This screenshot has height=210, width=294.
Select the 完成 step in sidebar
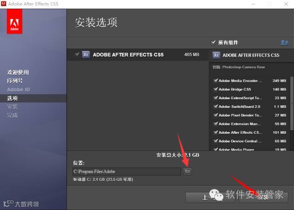(x=12, y=115)
